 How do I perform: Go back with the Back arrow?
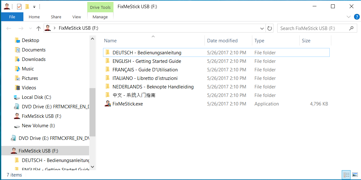(x=9, y=28)
